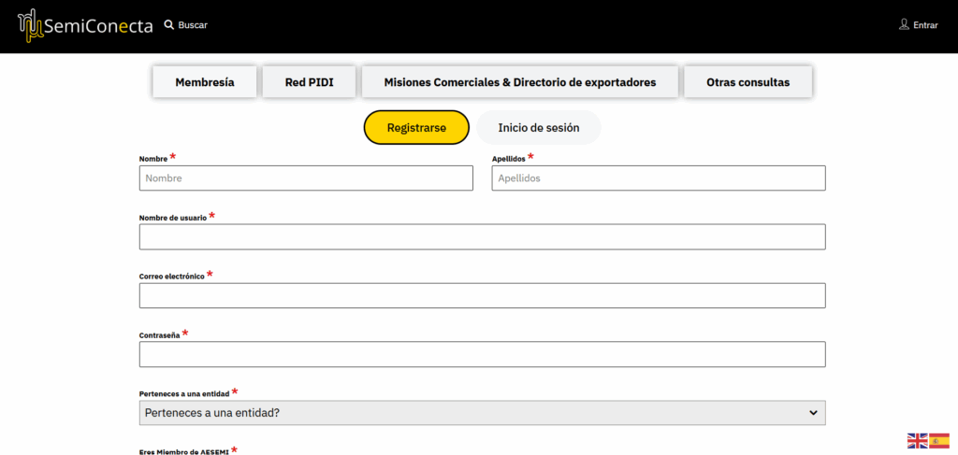958x455 pixels.
Task: Click the chevron arrow on entidad dropdown
Action: 812,413
